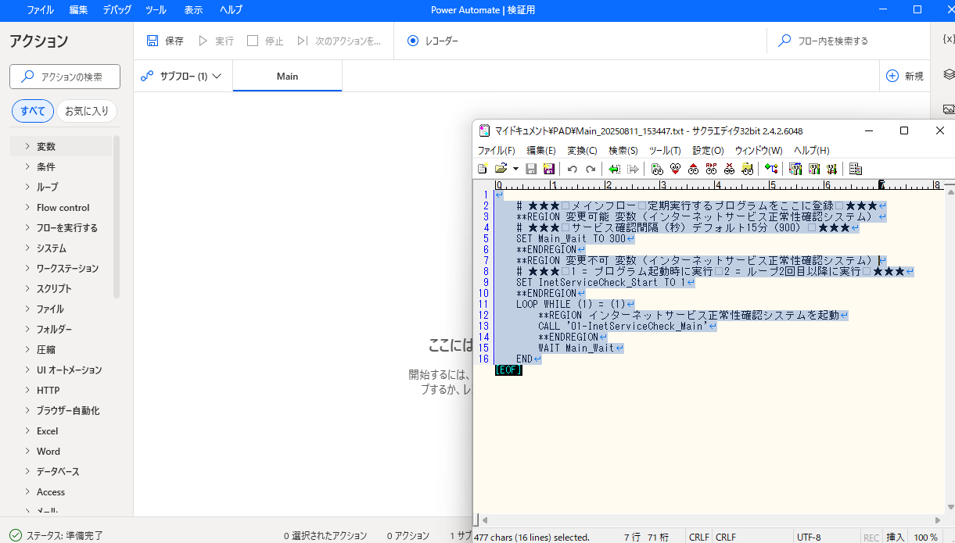Switch to the Main subflow tab
Viewport: 955px width, 543px height.
[x=287, y=77]
